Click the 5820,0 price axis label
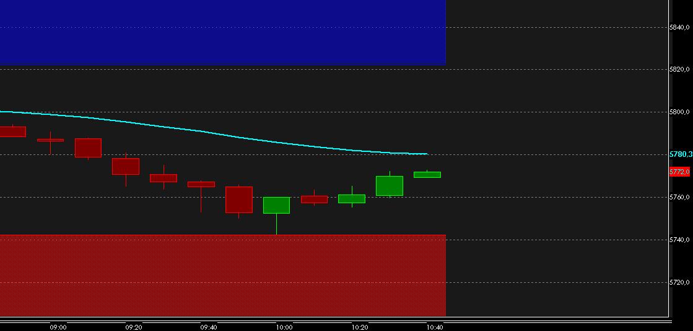693x331 pixels. (679, 69)
